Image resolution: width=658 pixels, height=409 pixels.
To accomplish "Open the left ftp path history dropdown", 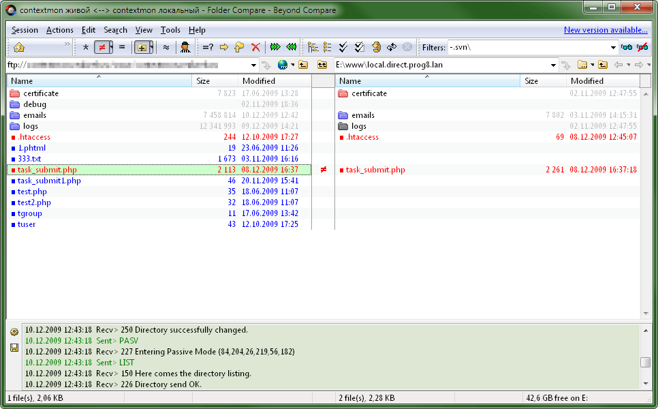I will pos(253,65).
